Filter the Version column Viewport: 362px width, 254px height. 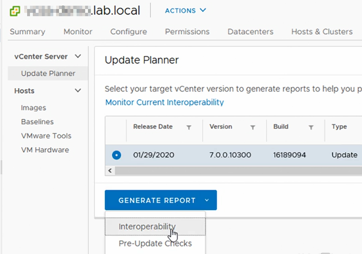(253, 127)
